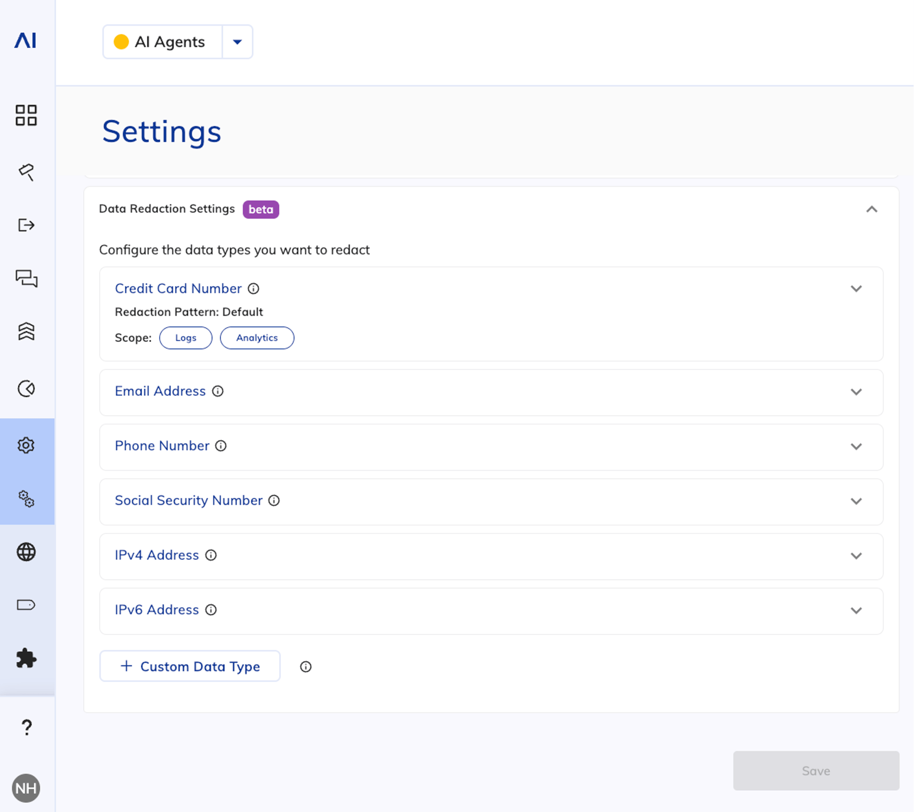Viewport: 914px width, 812px height.
Task: Click the Save button
Action: (x=816, y=771)
